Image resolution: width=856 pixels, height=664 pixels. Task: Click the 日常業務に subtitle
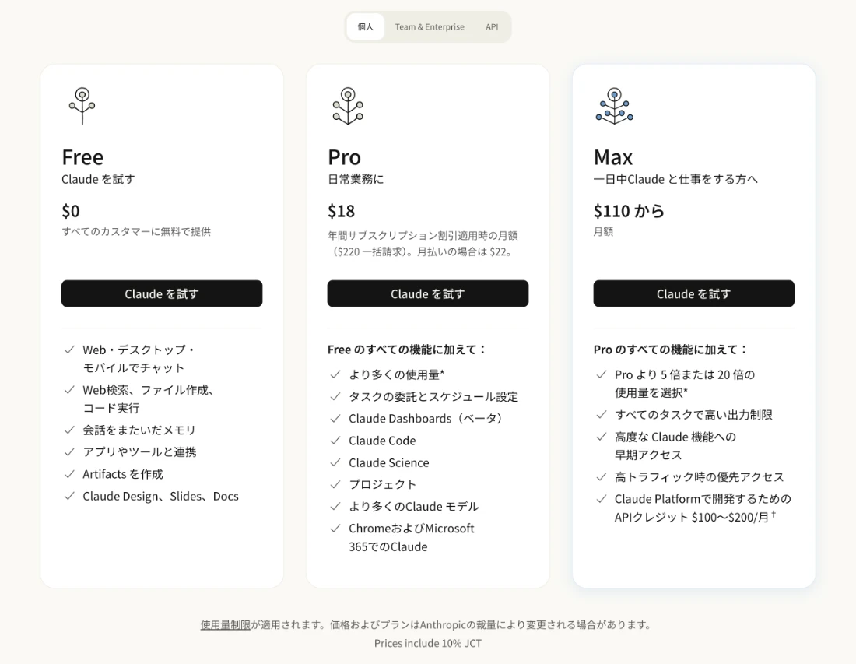356,179
